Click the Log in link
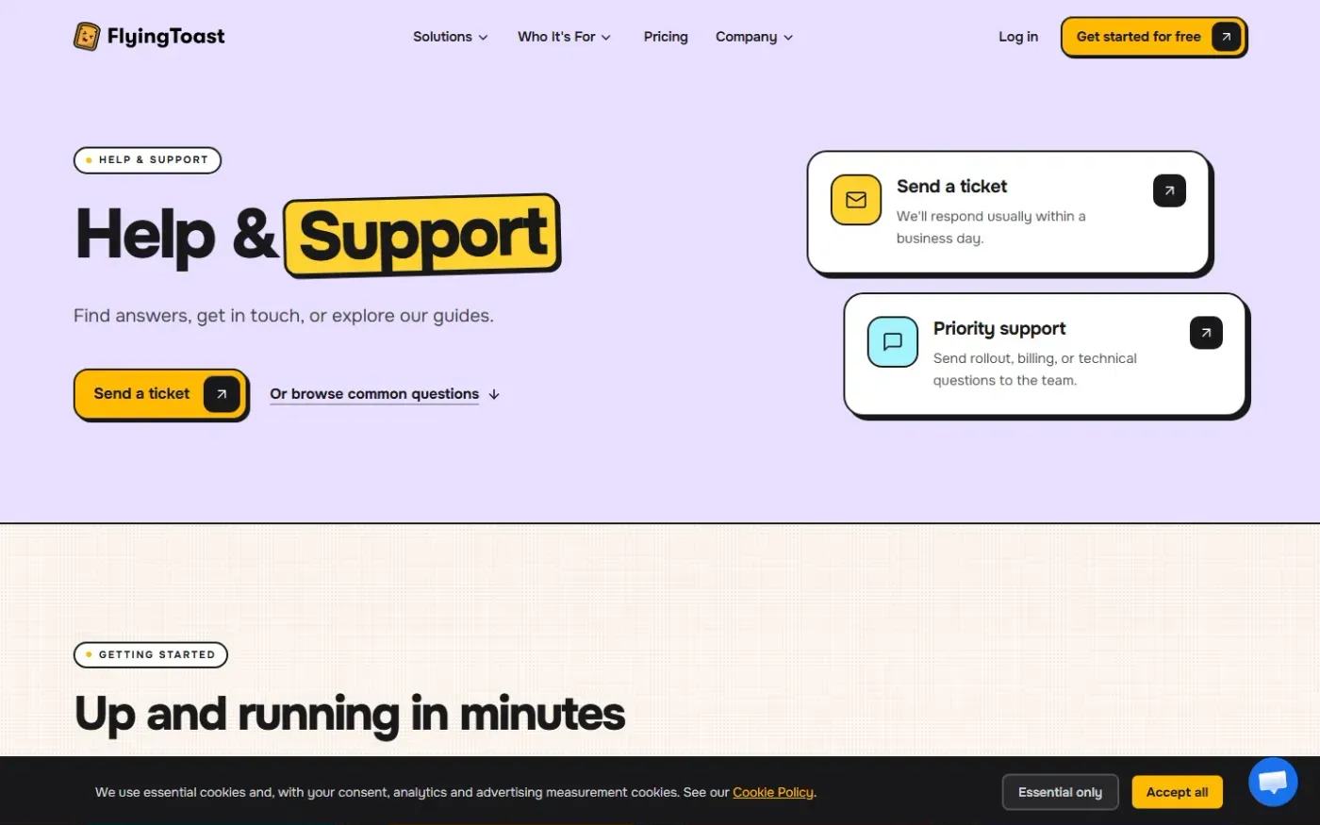The width and height of the screenshot is (1320, 825). [x=1018, y=37]
